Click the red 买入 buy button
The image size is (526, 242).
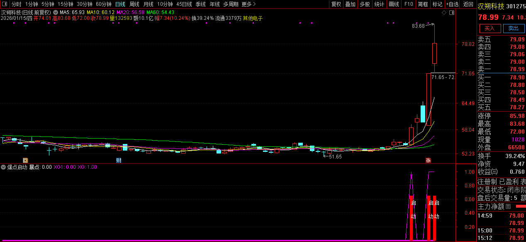(490, 28)
